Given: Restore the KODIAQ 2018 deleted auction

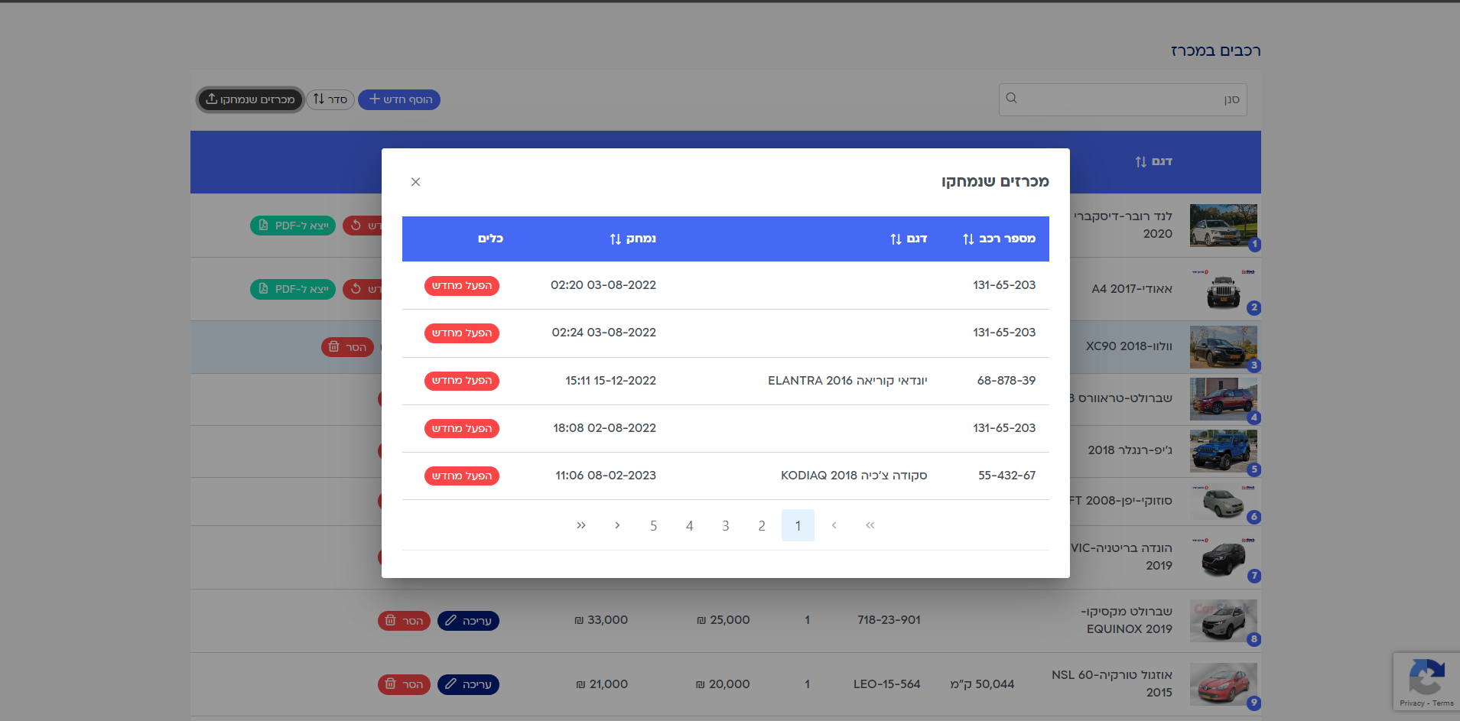Looking at the screenshot, I should 462,476.
